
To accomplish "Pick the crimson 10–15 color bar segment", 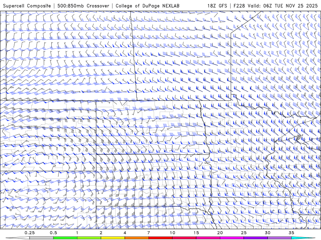I will coord(184,238).
